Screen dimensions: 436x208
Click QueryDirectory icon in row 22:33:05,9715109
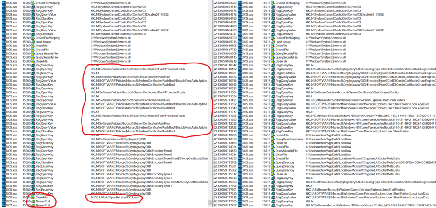(x=273, y=162)
